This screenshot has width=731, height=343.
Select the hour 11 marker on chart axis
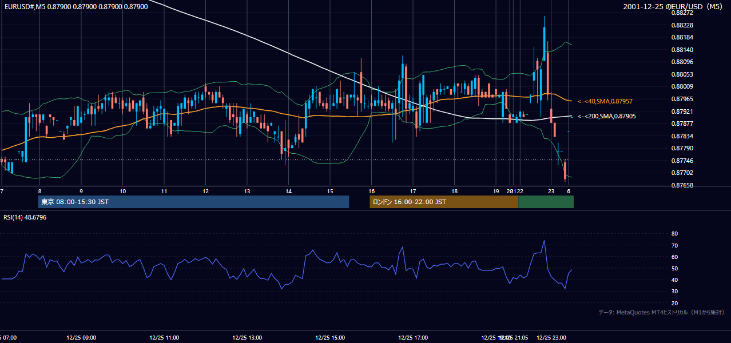(164, 191)
